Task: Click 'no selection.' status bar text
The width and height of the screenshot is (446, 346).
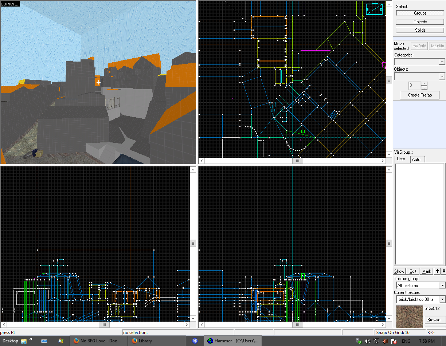Action: (x=135, y=333)
